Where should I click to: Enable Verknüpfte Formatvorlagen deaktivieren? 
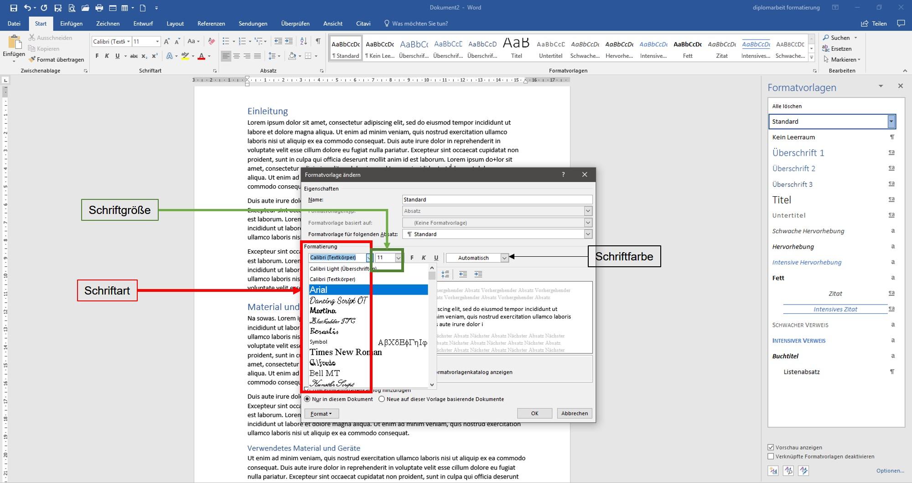(771, 457)
